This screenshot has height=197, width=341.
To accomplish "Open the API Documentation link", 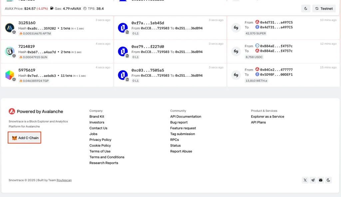I will pyautogui.click(x=185, y=117).
